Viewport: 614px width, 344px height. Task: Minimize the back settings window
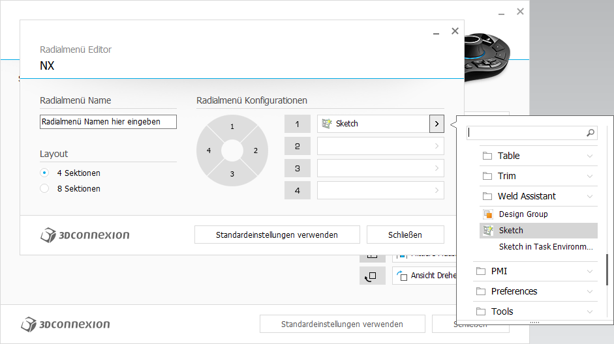(501, 14)
